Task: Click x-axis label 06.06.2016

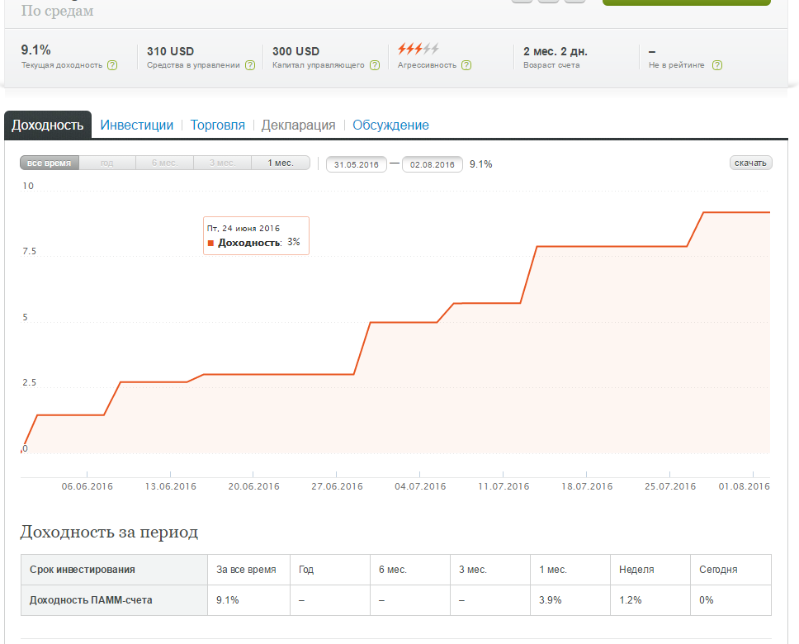Action: click(x=87, y=486)
